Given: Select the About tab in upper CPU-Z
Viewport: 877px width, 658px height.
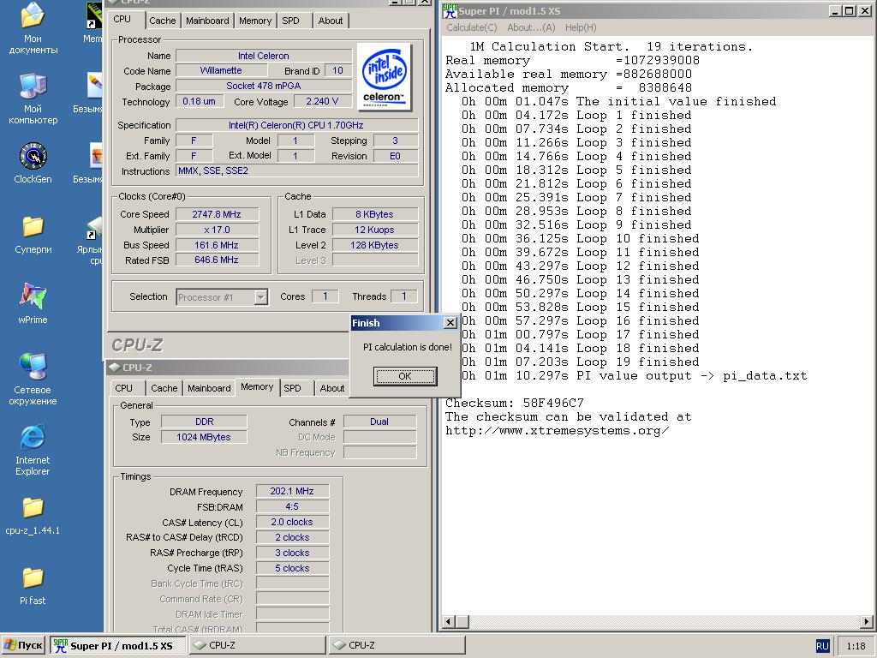Looking at the screenshot, I should point(331,21).
